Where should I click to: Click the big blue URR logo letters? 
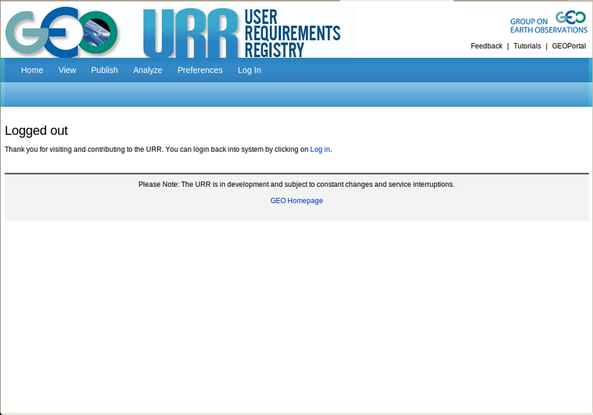[x=190, y=34]
